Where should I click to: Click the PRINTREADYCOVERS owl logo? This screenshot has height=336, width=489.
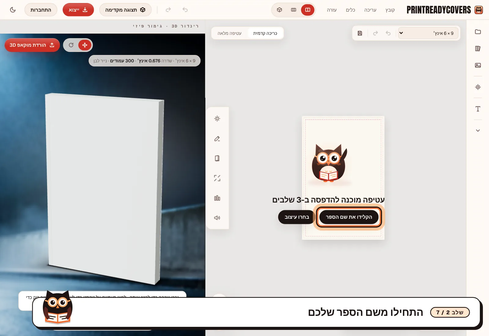tap(479, 10)
